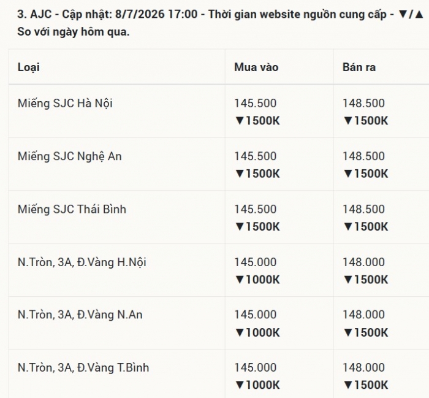
Task: Click the down arrow in Hà Nội buy price
Action: click(x=240, y=121)
